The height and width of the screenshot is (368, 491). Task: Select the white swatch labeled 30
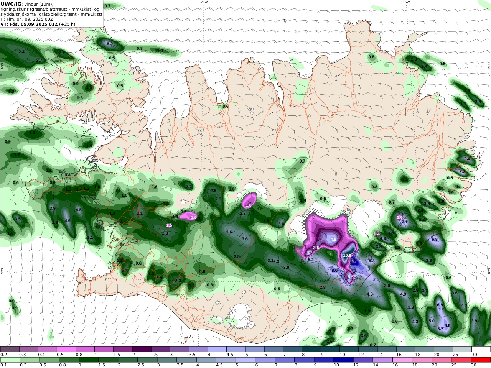pos(481,349)
